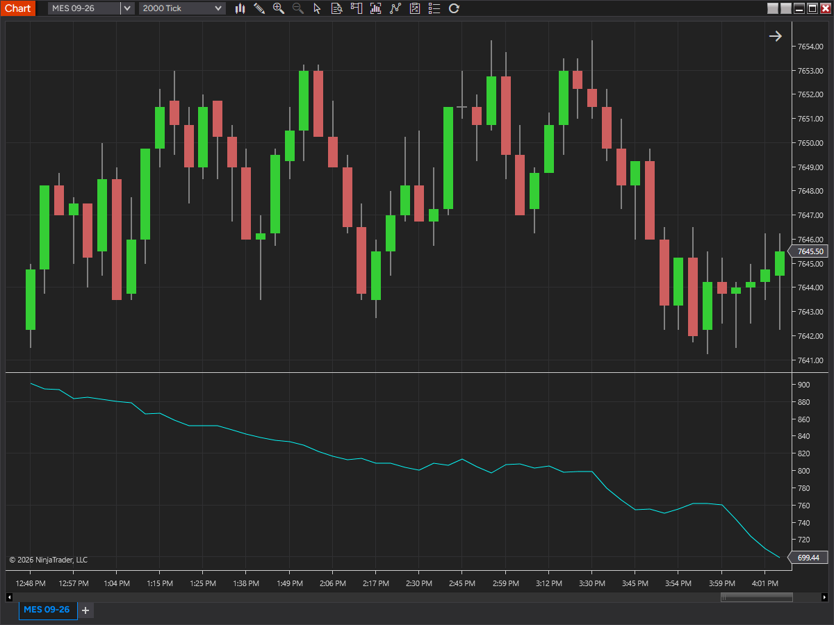Click the 7641.00 price axis label
Screen dimensions: 834x625
click(x=810, y=360)
